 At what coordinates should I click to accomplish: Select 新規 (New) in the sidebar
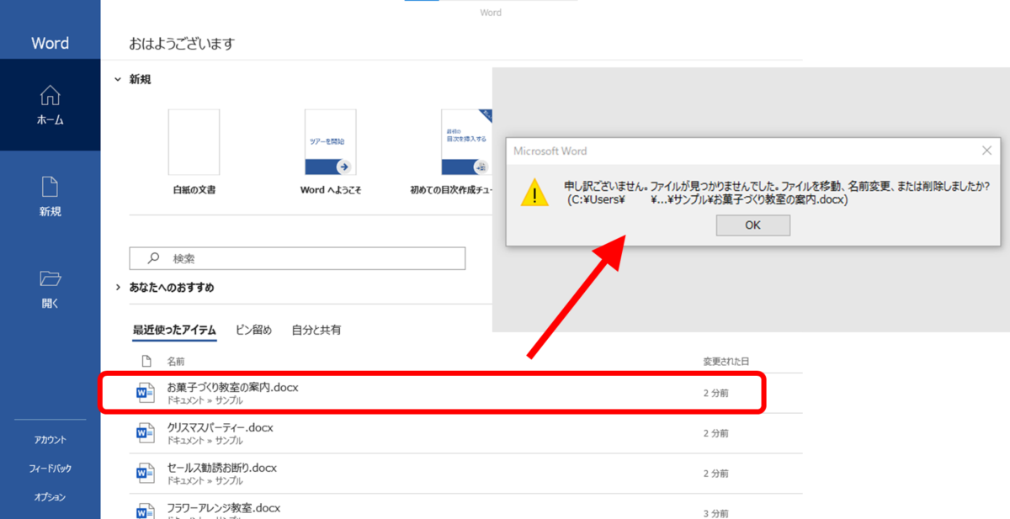click(50, 197)
